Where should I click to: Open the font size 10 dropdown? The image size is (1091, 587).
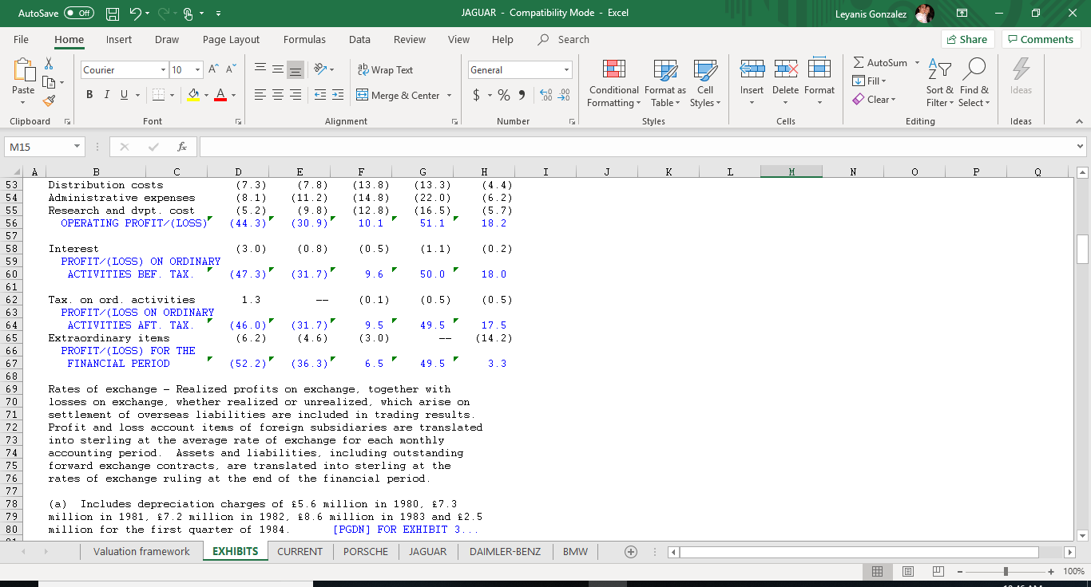click(197, 70)
